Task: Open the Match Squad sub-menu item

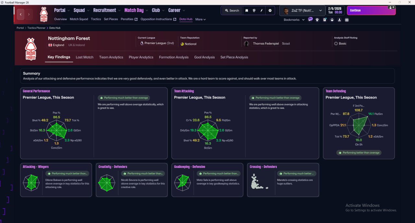Action: [x=79, y=19]
